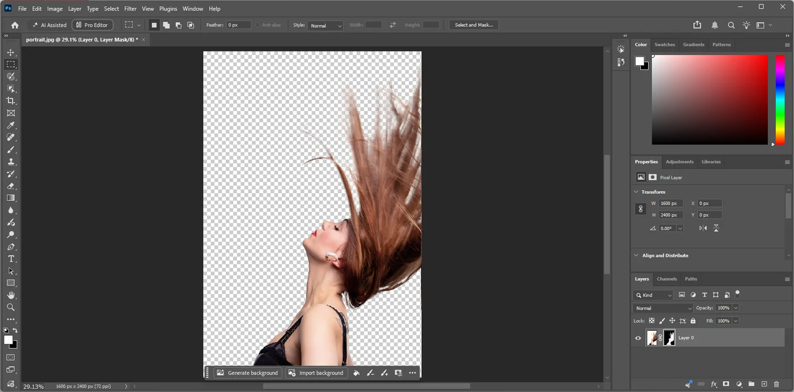Image resolution: width=794 pixels, height=392 pixels.
Task: Enable Add to selection mode
Action: point(166,25)
